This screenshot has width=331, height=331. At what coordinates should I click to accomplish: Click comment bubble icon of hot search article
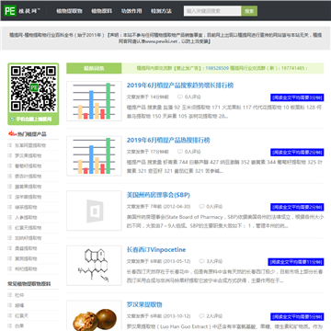coord(180,152)
